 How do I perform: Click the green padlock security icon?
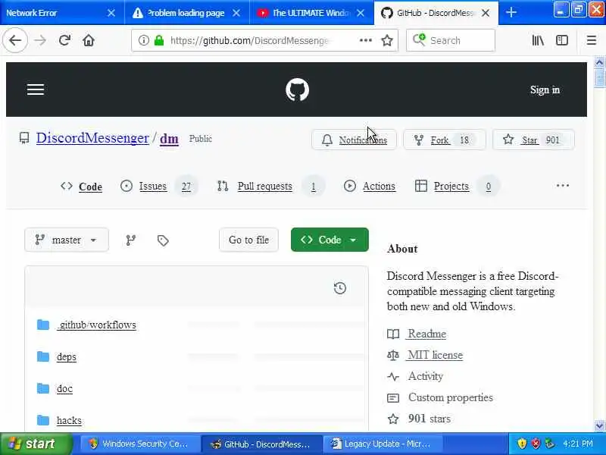tap(159, 40)
